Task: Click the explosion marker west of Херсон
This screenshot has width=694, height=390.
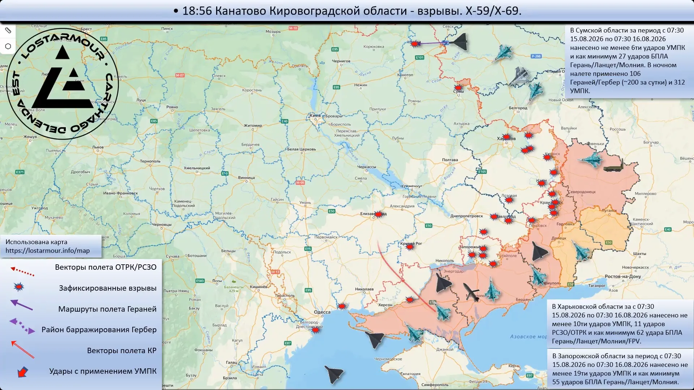Action: tap(410, 300)
